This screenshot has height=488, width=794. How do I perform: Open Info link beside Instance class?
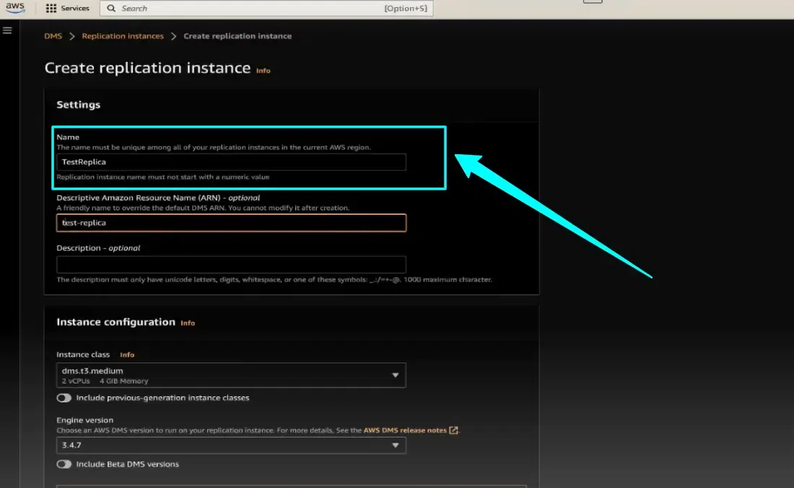tap(127, 355)
